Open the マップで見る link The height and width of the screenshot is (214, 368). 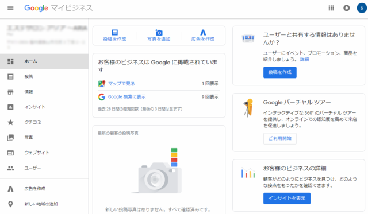[121, 84]
